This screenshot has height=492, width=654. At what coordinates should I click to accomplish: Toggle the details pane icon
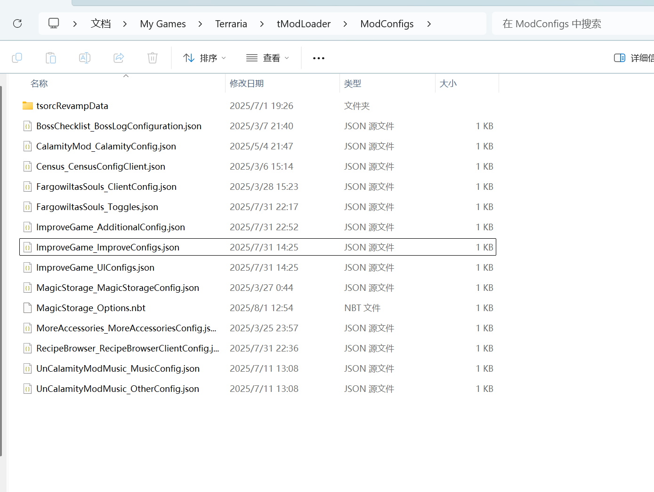point(620,58)
